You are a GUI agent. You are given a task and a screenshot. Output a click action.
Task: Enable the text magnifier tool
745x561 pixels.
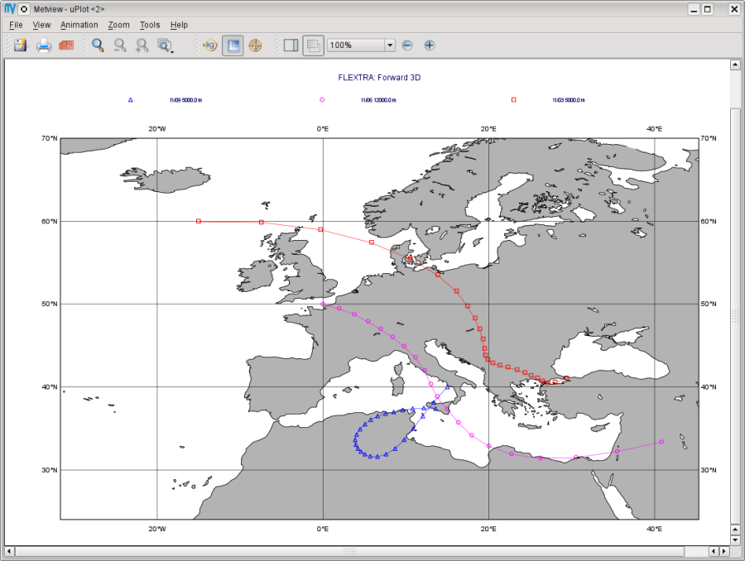pyautogui.click(x=209, y=46)
